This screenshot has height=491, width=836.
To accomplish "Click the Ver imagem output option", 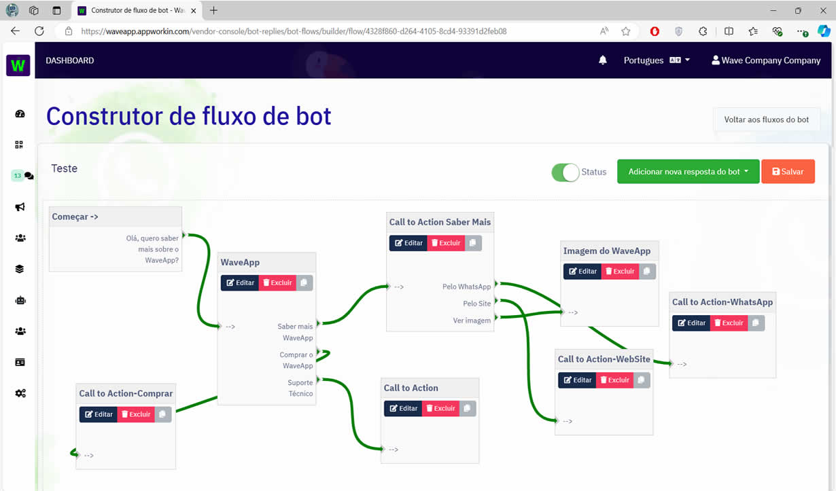I will click(472, 321).
